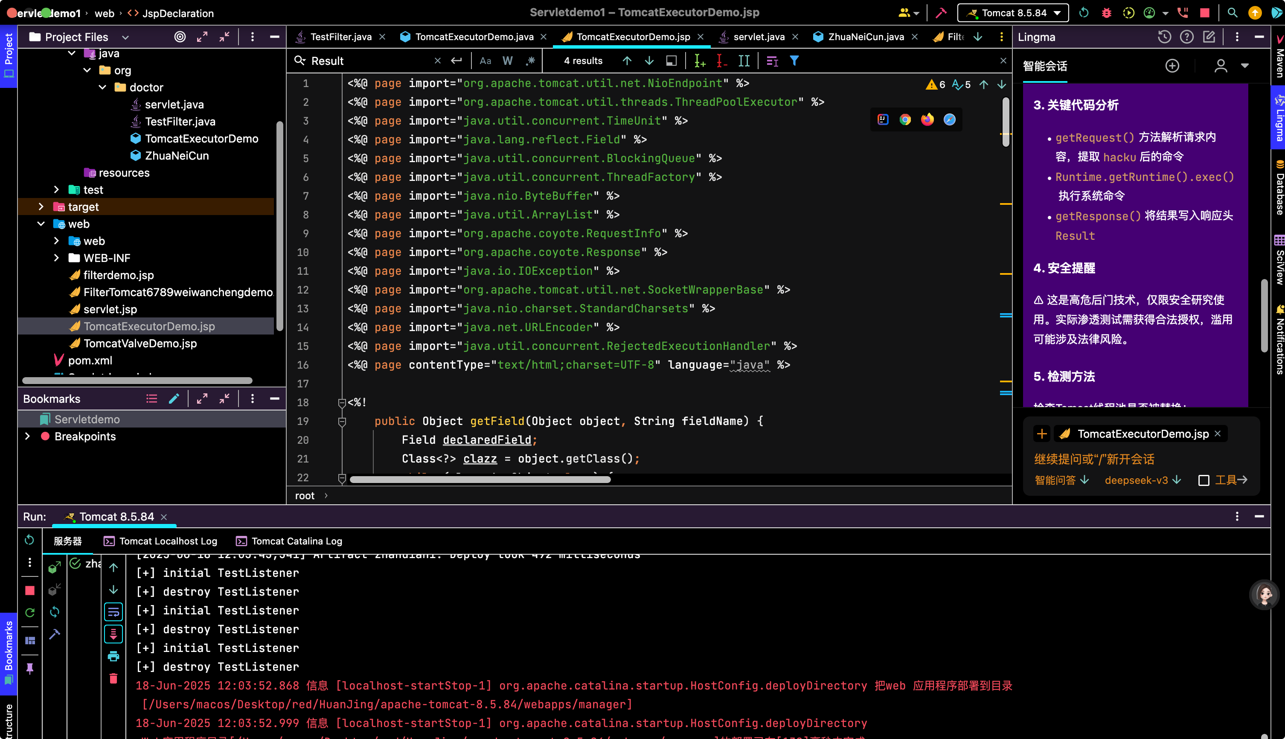
Task: Open the Tomcat Localhost Log tab
Action: click(x=161, y=541)
